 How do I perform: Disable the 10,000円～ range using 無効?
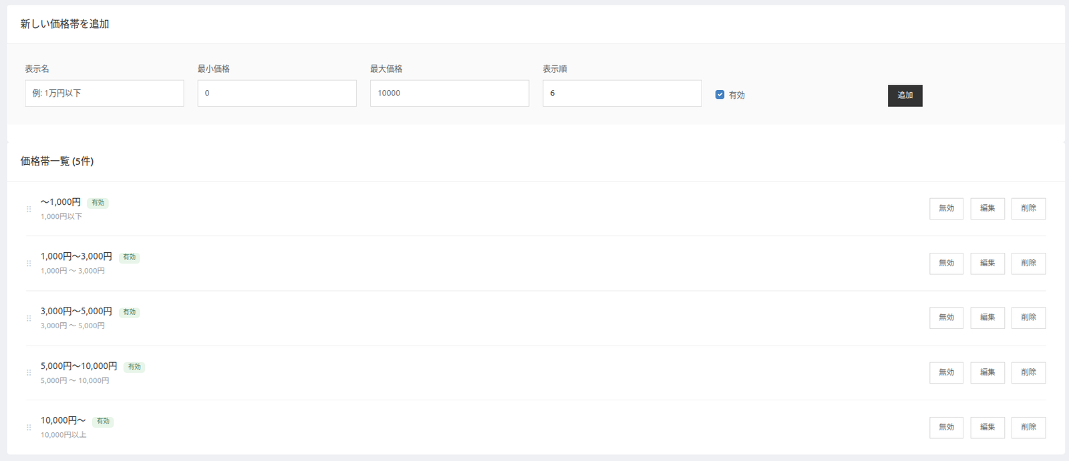tap(946, 427)
